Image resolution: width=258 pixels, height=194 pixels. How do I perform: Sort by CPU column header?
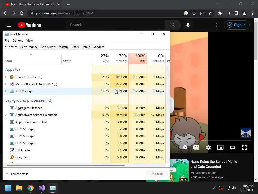coord(101,58)
